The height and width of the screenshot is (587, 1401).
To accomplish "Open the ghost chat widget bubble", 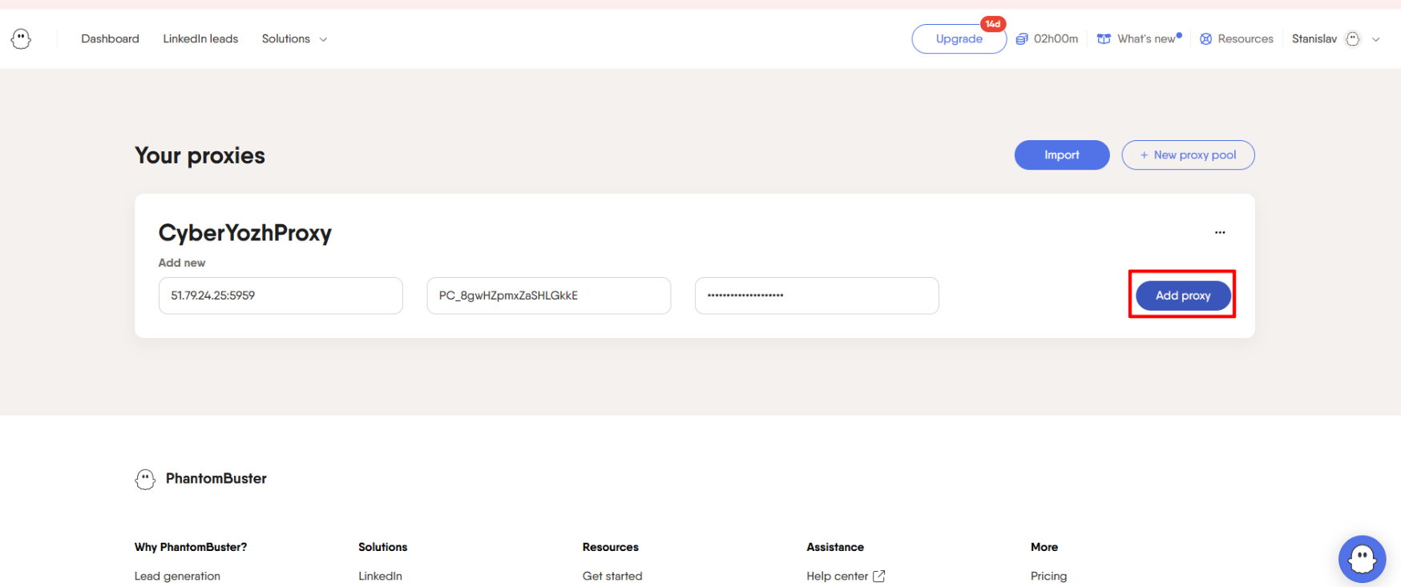I will [1361, 558].
